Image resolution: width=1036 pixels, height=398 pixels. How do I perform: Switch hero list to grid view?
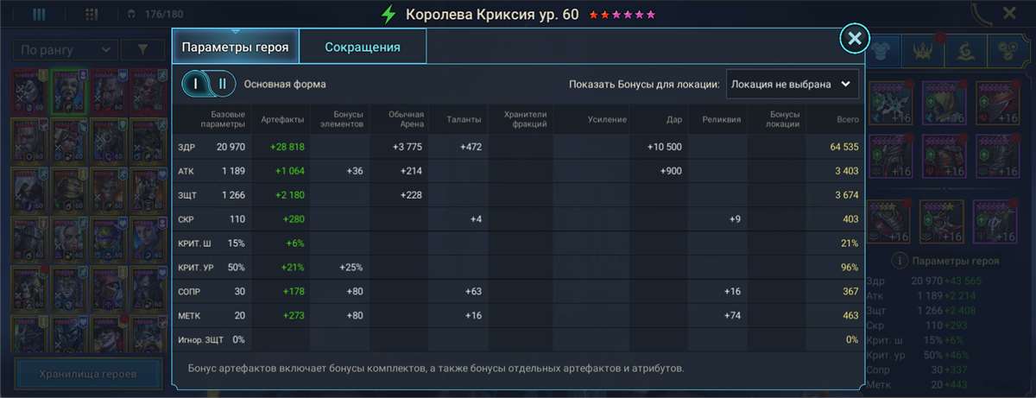coord(92,14)
